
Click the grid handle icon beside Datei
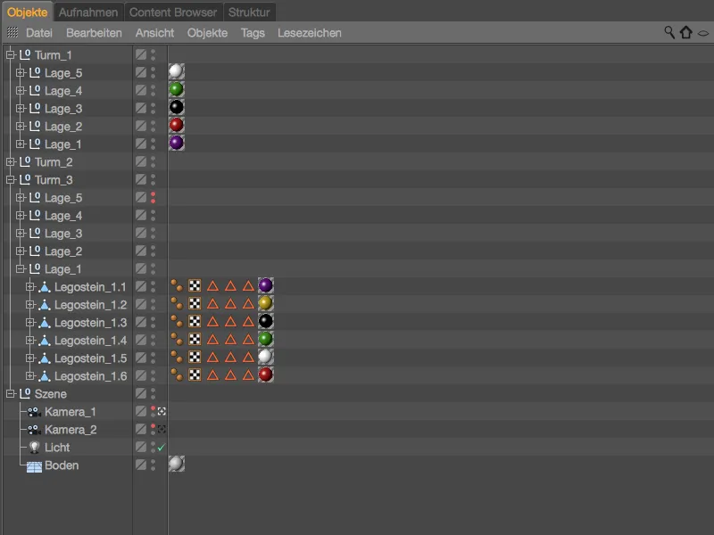pyautogui.click(x=12, y=32)
